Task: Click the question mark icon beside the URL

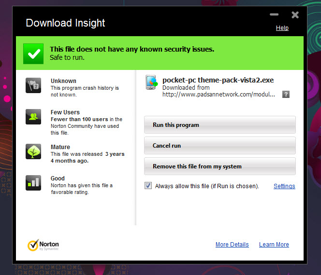Action: coord(286,95)
